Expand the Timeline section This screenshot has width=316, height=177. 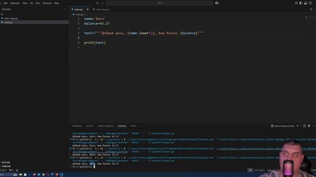[6, 166]
